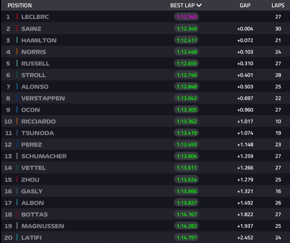The width and height of the screenshot is (290, 243).
Task: Select Leclerc's purple 1:12.345 lap time
Action: tap(187, 17)
